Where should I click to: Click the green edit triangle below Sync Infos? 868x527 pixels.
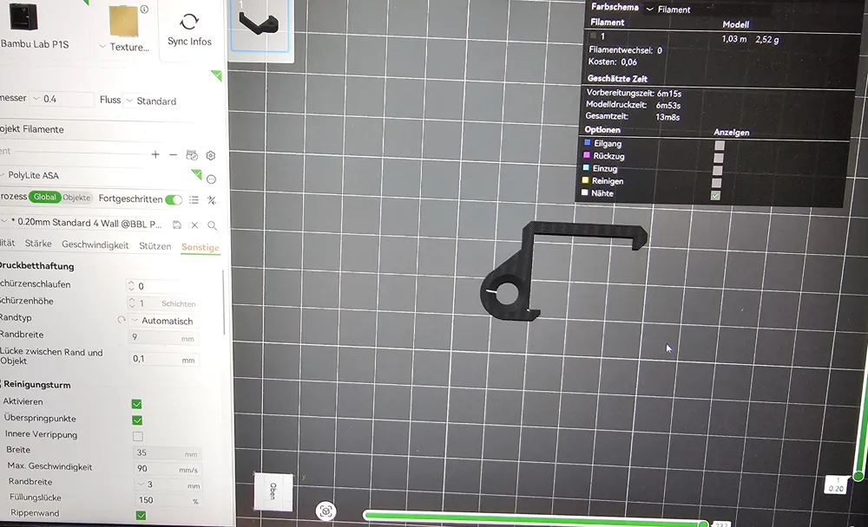[217, 75]
